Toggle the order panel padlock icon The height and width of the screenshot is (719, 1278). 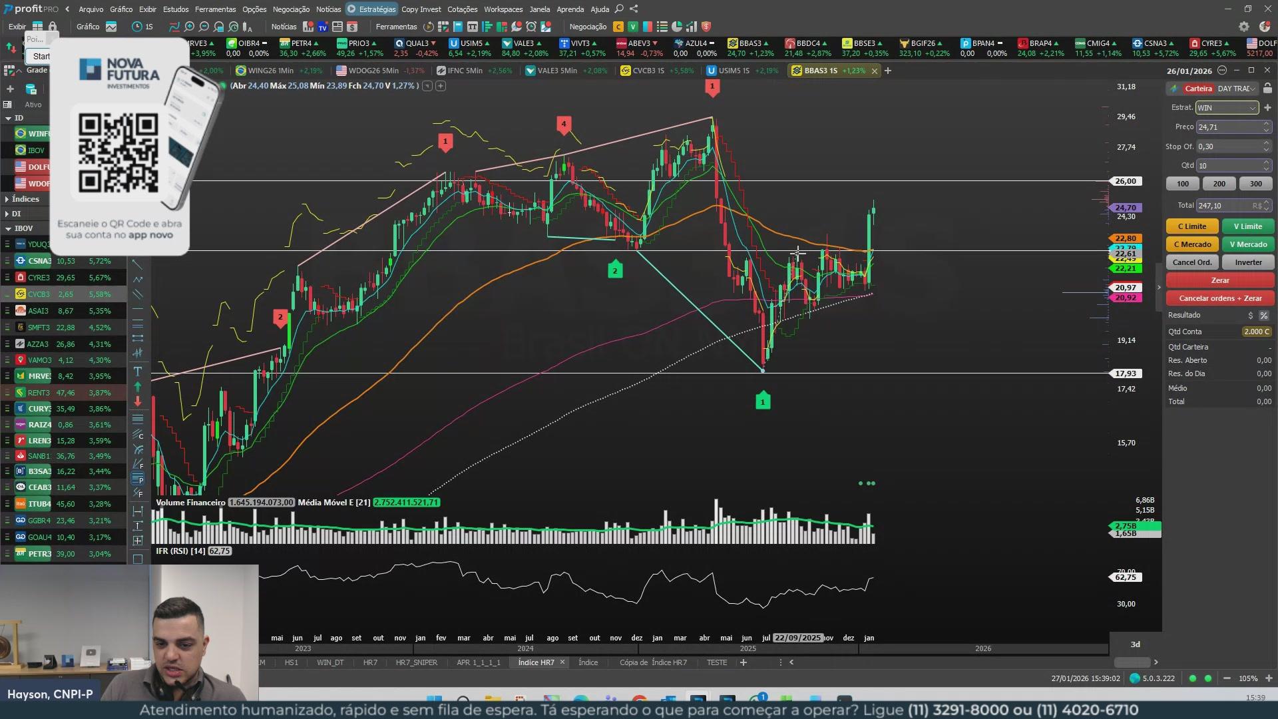click(x=1267, y=89)
